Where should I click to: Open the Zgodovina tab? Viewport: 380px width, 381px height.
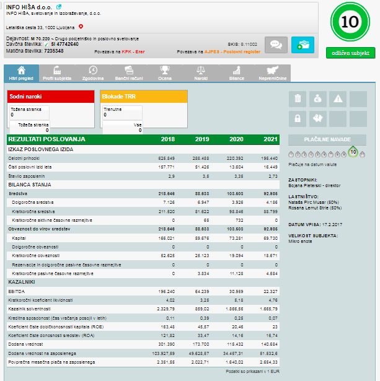click(x=92, y=73)
